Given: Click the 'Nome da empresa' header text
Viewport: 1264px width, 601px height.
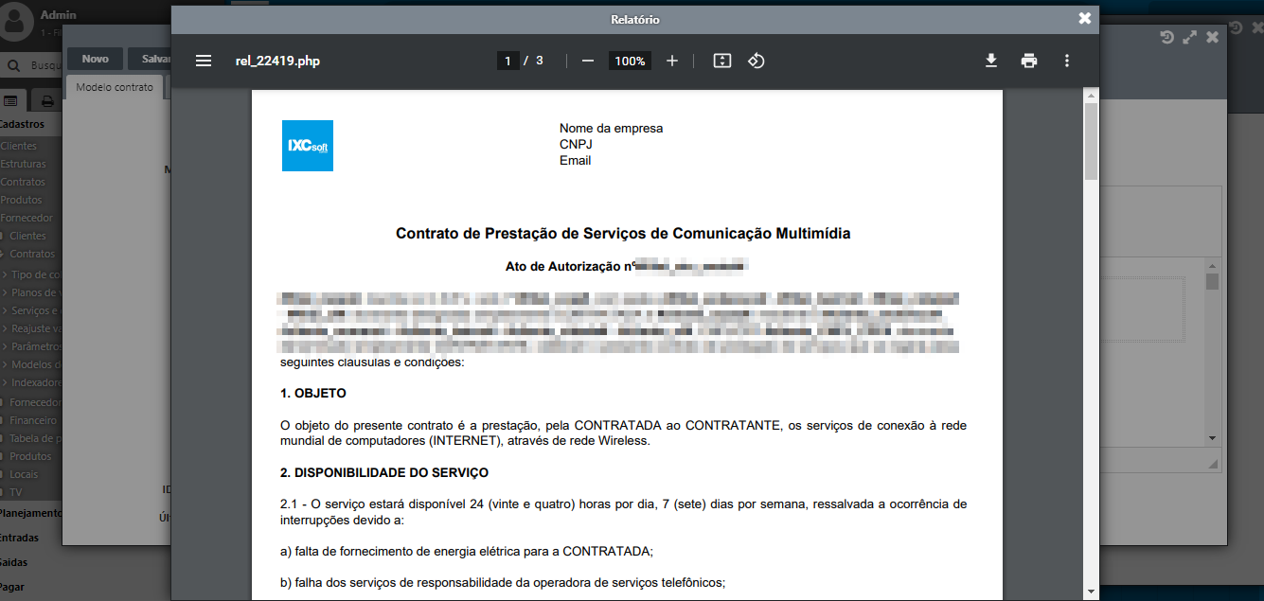Looking at the screenshot, I should point(611,128).
